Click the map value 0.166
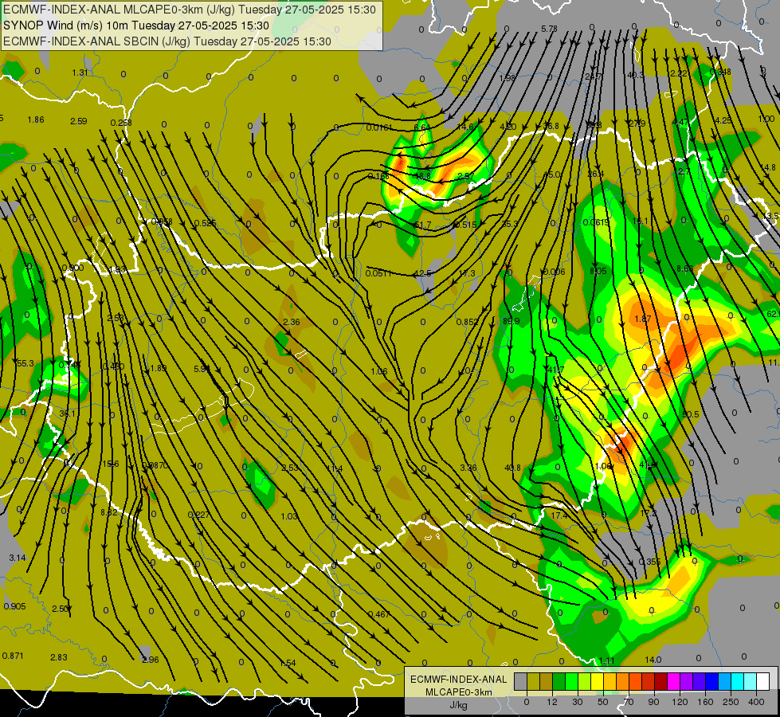780x717 pixels. tap(378, 177)
